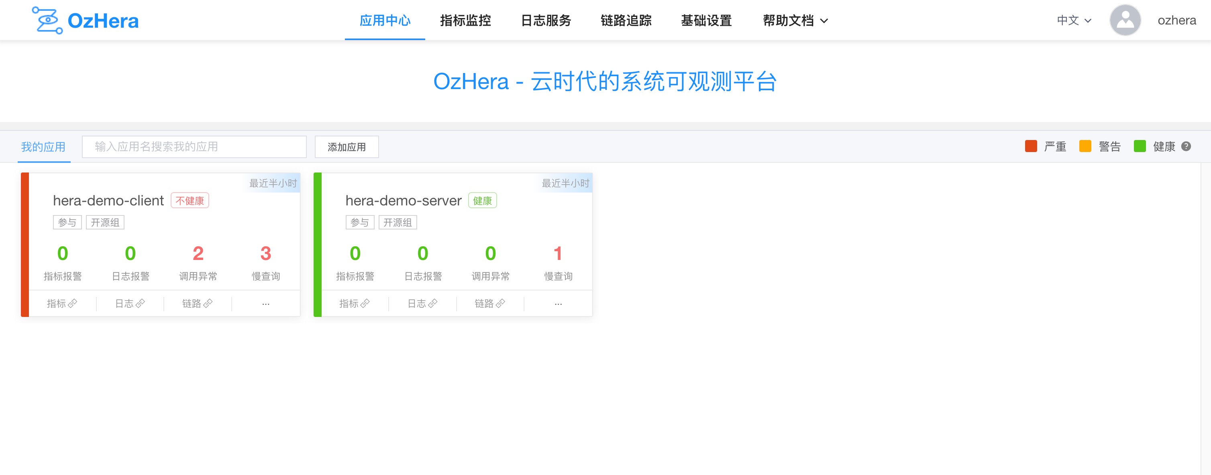Click the 参与 tag on hera-demo-client card
Viewport: 1211px width, 475px height.
coord(67,222)
